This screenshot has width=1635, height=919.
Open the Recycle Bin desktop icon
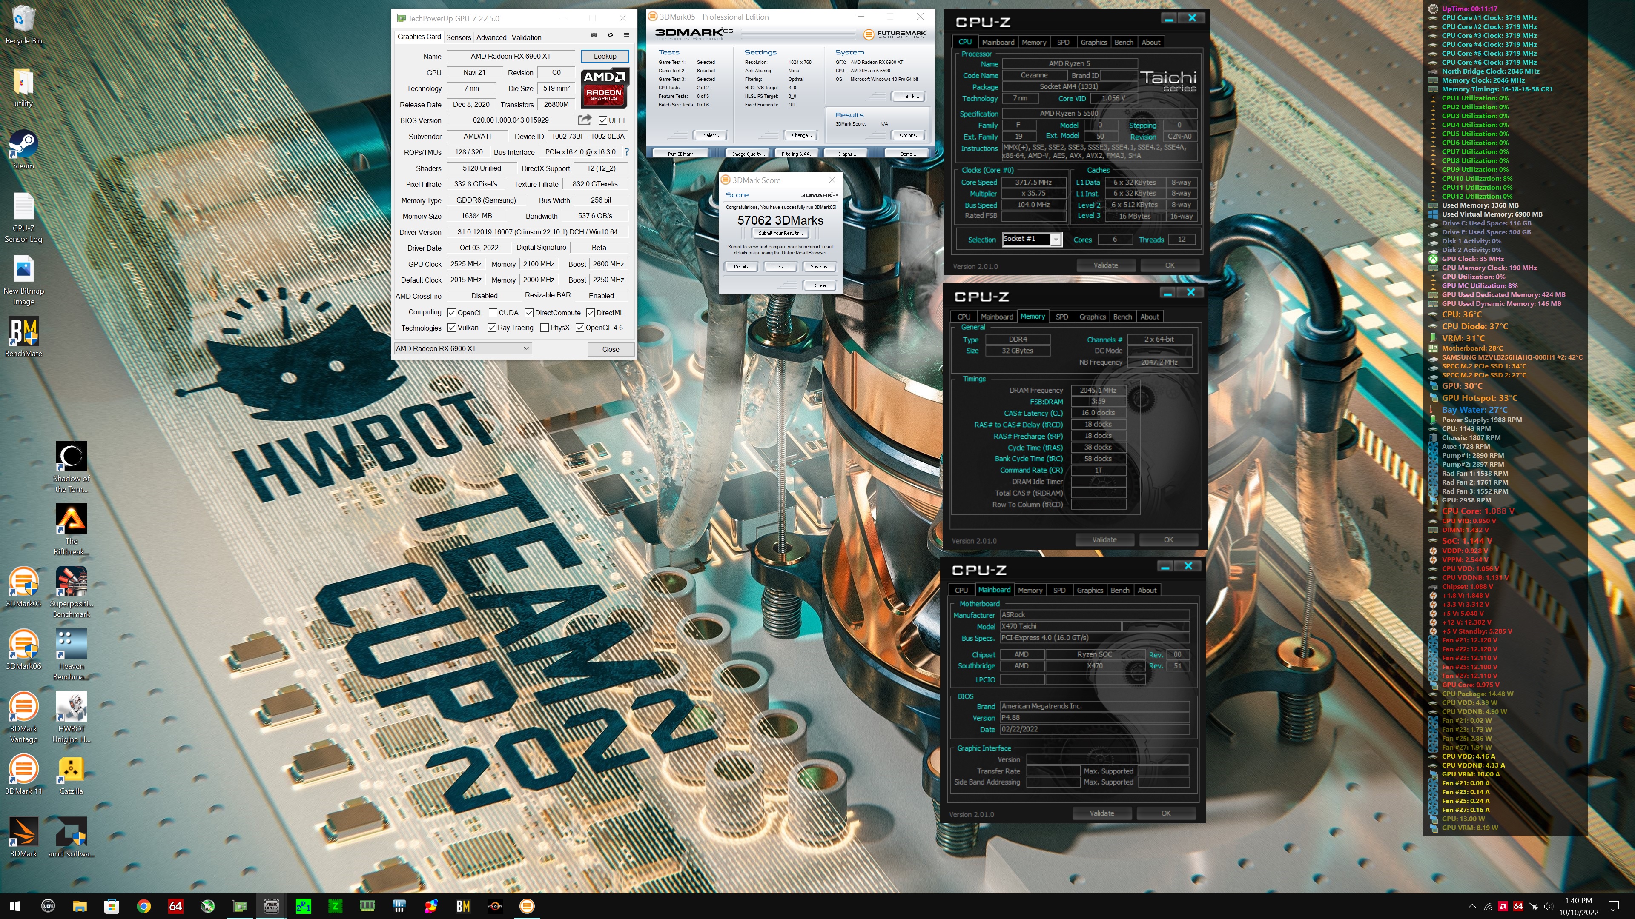tap(23, 25)
